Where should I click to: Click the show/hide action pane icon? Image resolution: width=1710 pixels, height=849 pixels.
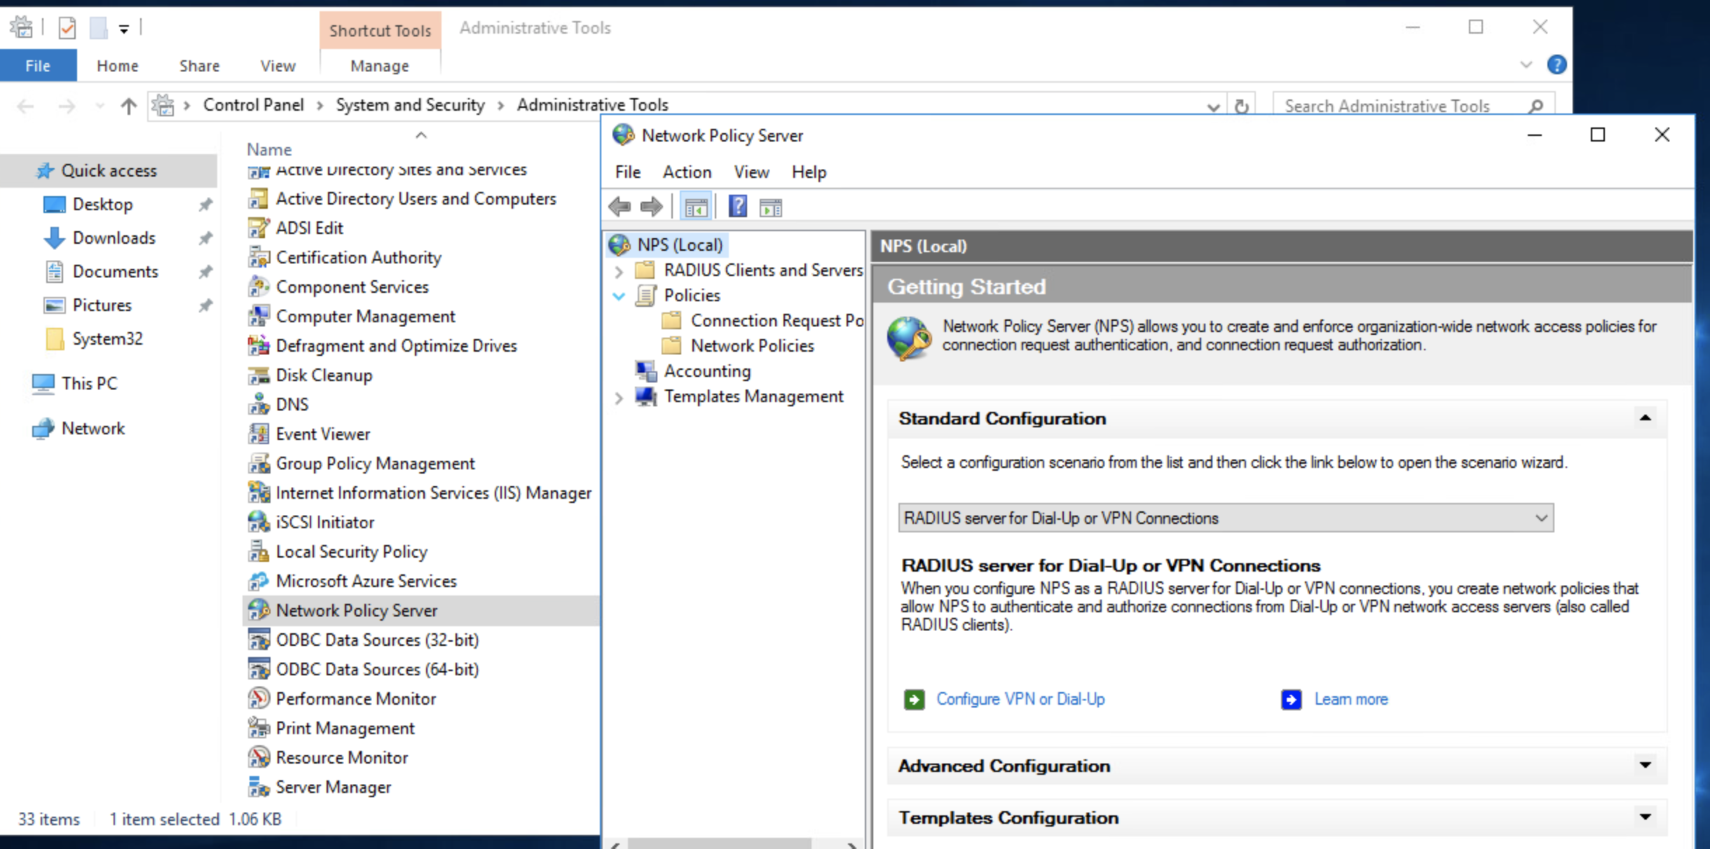pos(770,207)
